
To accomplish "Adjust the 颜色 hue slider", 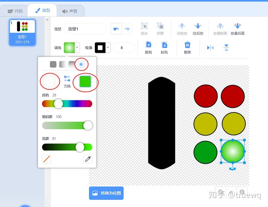I will pos(67,104).
